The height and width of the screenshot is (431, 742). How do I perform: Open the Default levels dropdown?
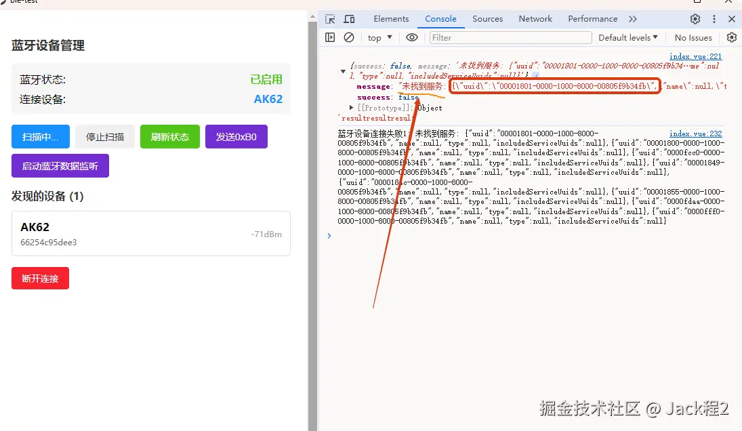(x=628, y=37)
